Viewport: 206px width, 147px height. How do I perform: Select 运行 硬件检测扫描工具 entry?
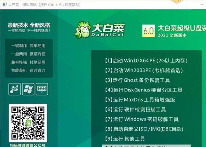135,110
